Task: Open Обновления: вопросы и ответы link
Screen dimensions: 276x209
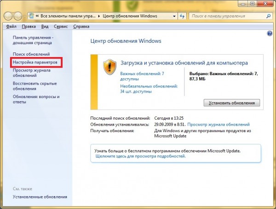Action: pos(36,99)
